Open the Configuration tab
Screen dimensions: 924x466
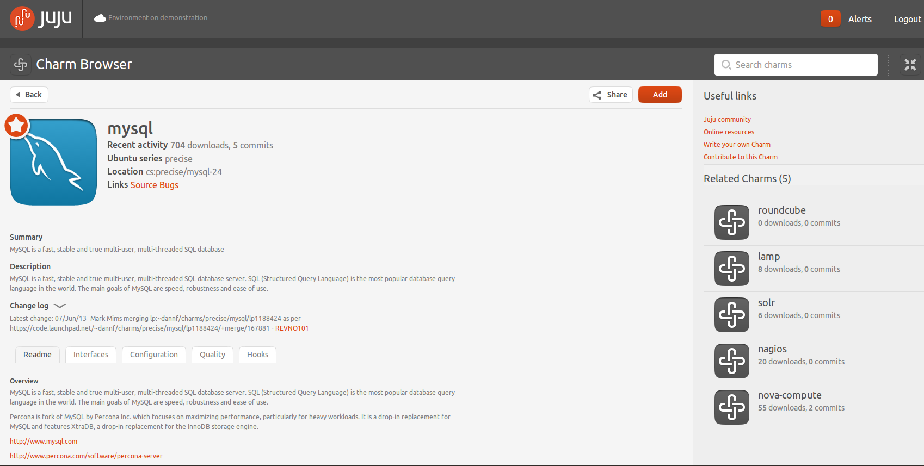click(154, 355)
